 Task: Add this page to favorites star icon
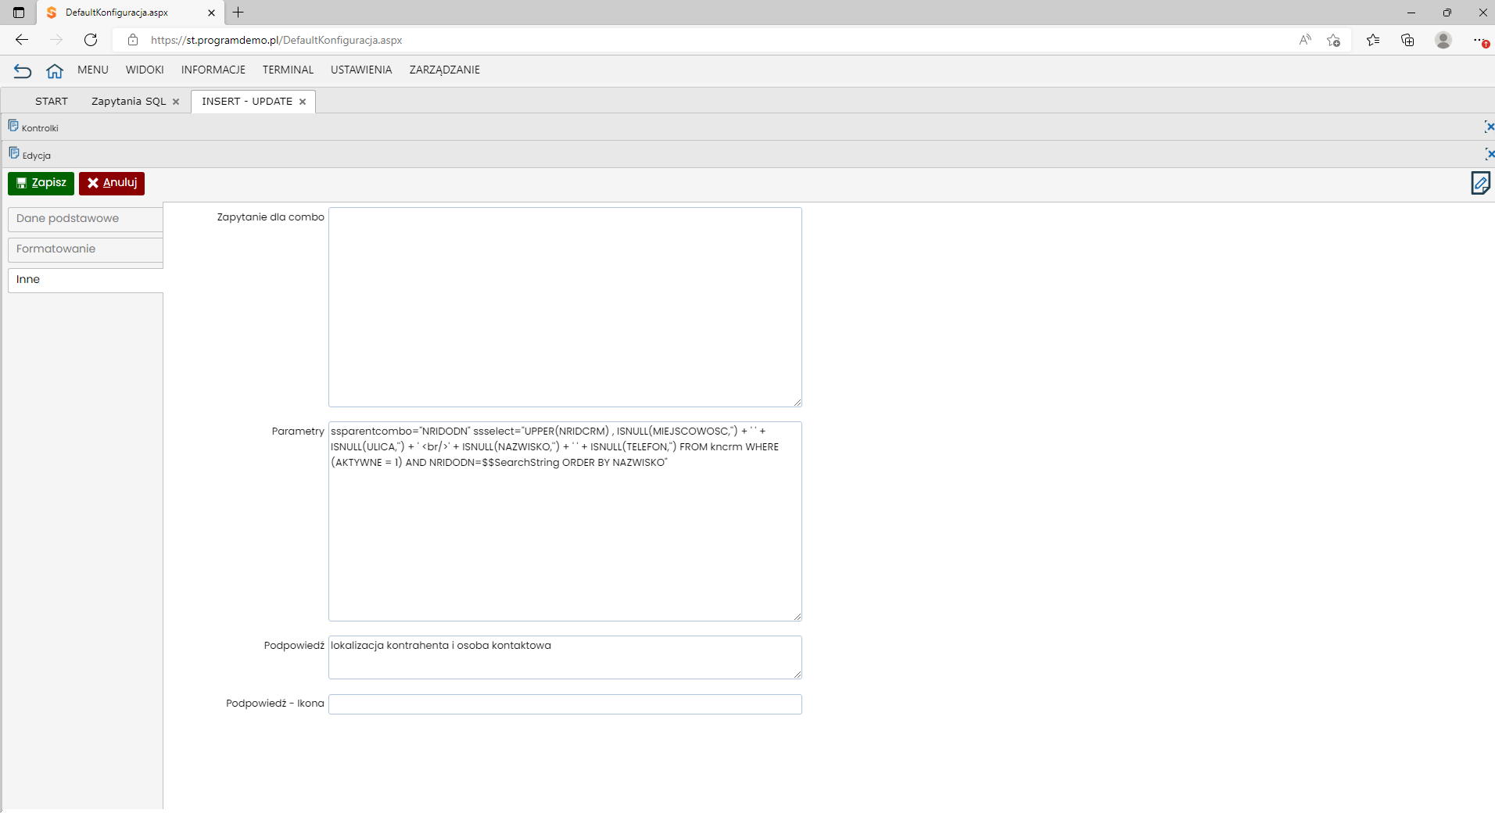point(1334,40)
